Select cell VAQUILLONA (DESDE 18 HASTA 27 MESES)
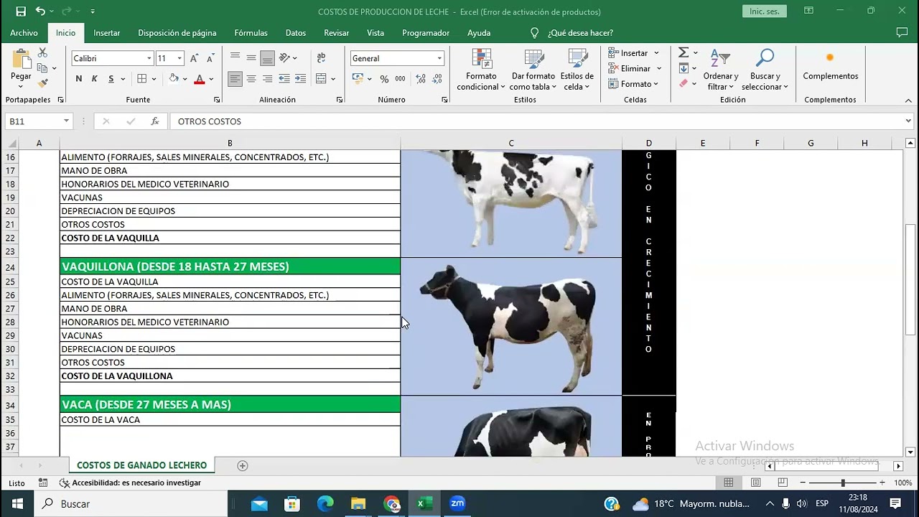 pos(230,266)
